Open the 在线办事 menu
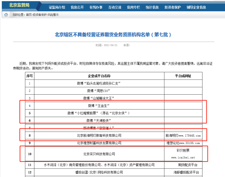 [x=96, y=7]
